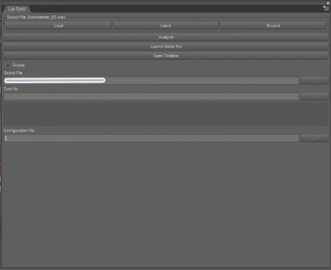Click the pane options flyout arrow icon
Viewport: 331px width, 270px height.
click(x=325, y=7)
